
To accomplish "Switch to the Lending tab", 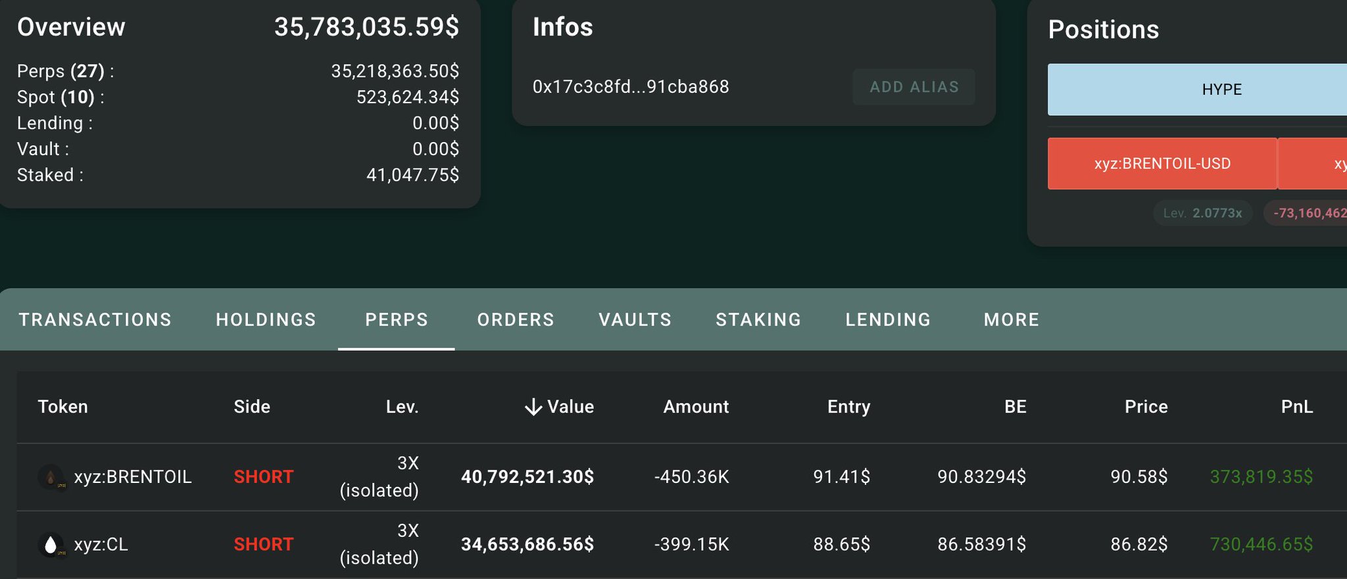I will tap(888, 320).
